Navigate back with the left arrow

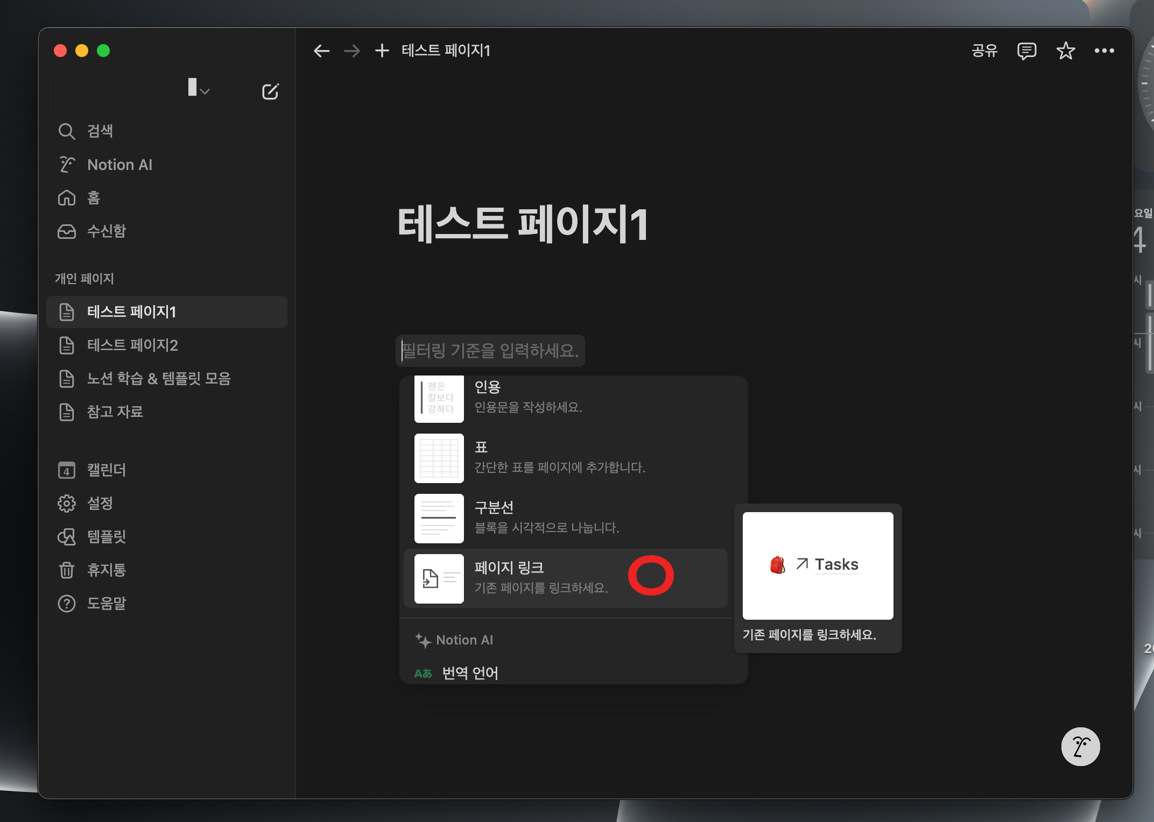point(321,51)
